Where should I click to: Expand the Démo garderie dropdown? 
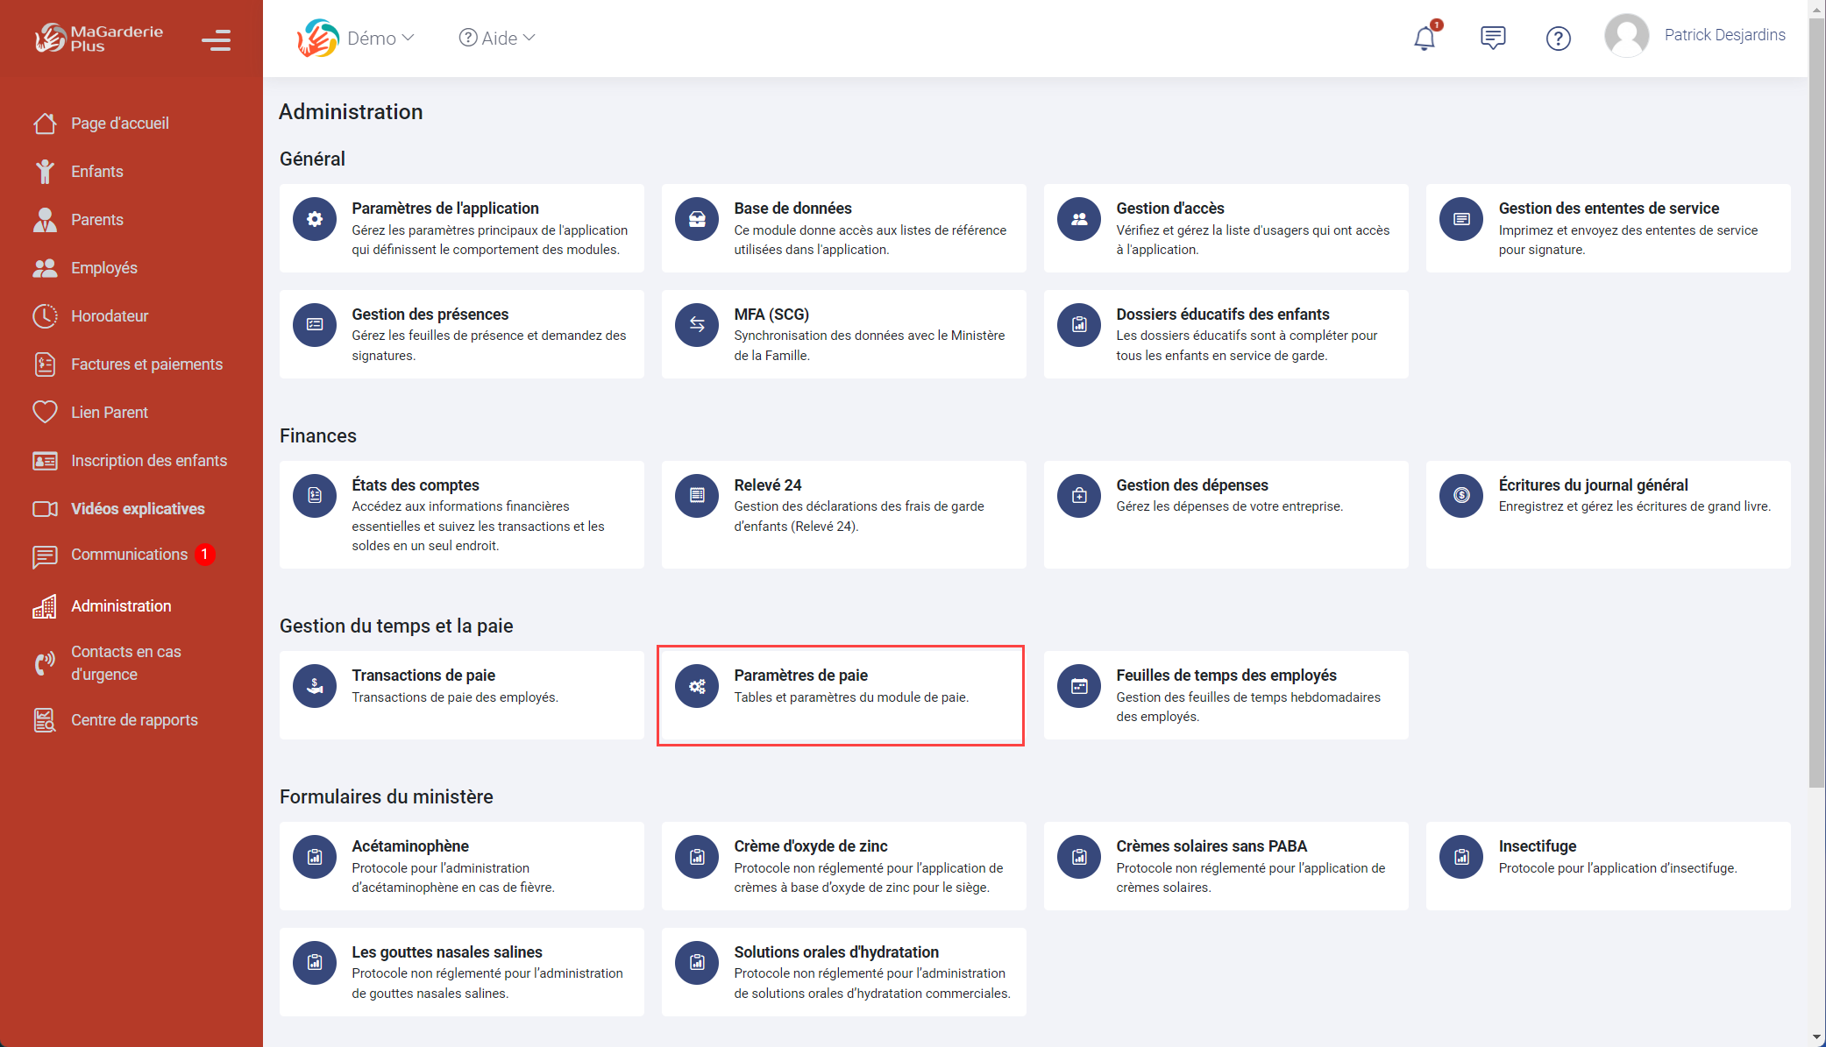coord(379,38)
